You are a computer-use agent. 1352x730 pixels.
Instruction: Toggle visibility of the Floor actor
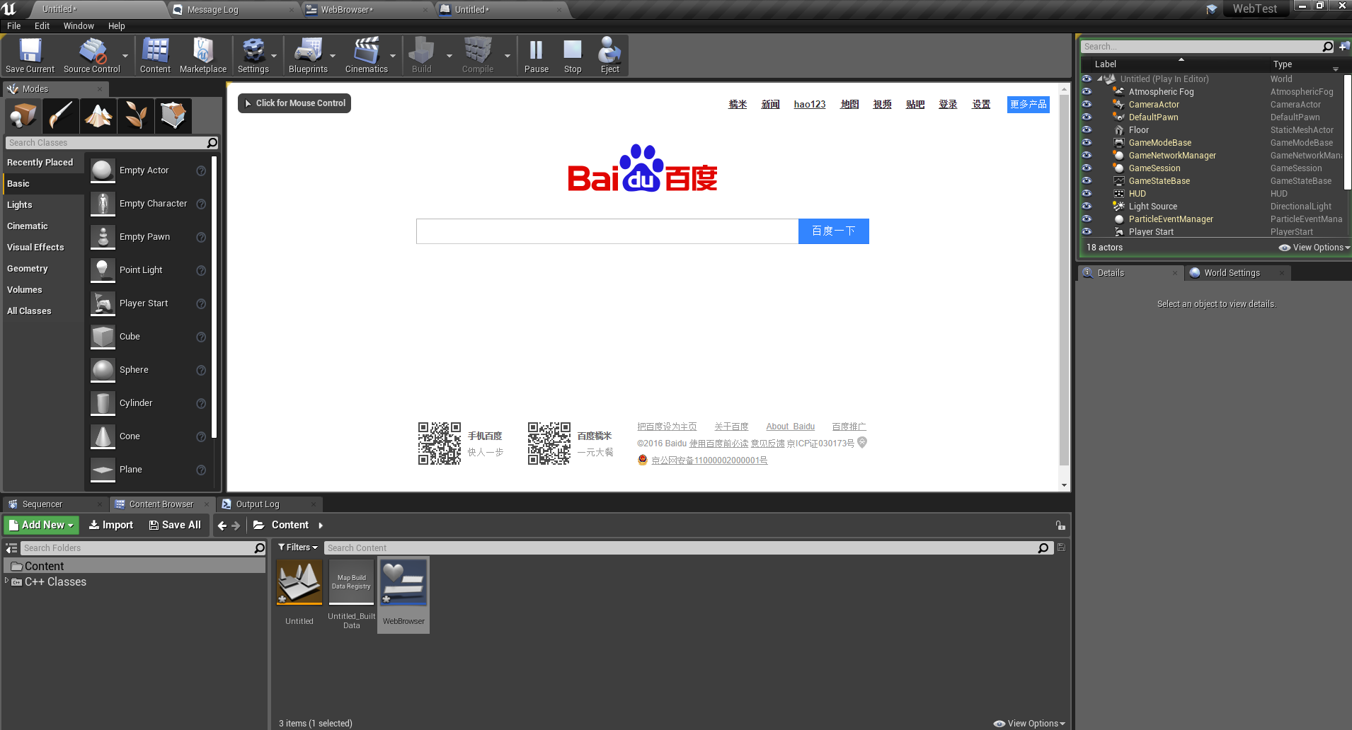coord(1088,129)
